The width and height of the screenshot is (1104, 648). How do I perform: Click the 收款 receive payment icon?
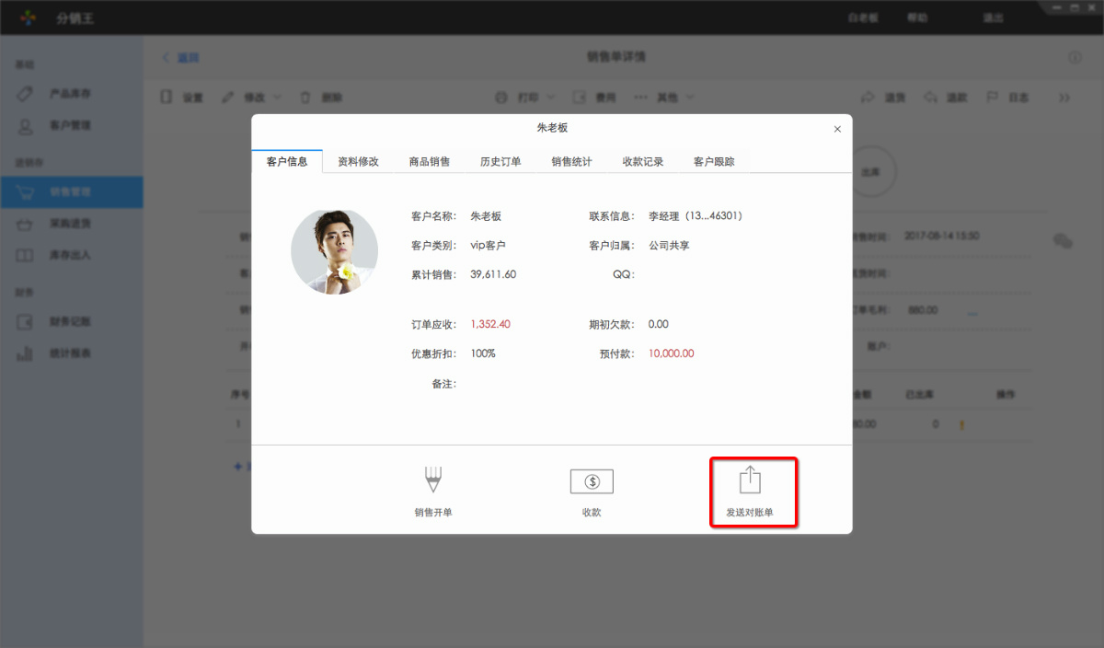[592, 490]
